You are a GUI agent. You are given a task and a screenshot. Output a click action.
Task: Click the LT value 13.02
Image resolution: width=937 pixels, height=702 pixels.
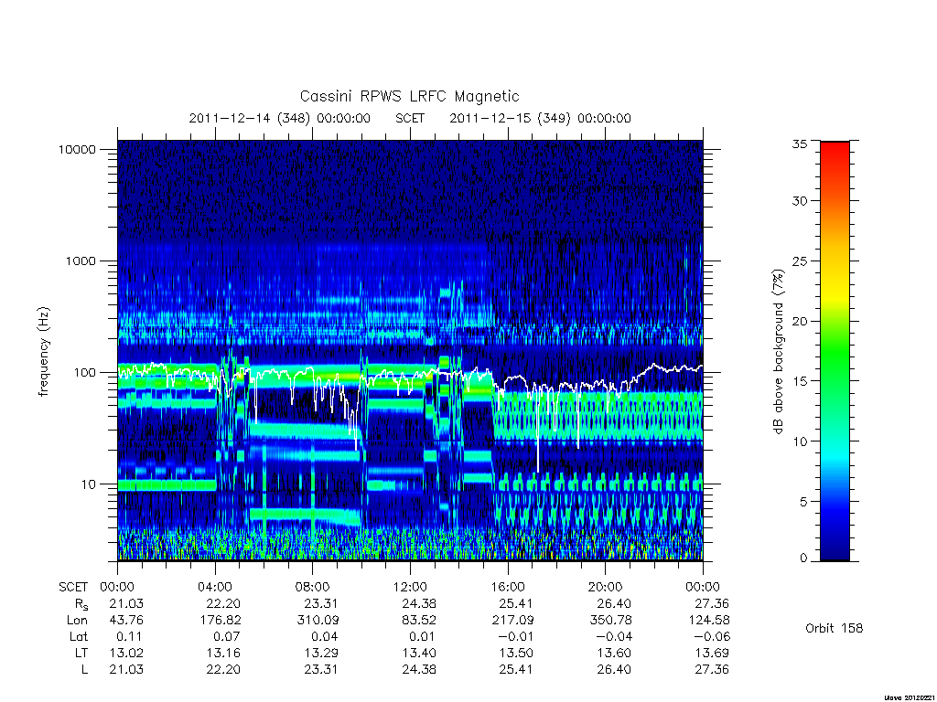click(126, 653)
